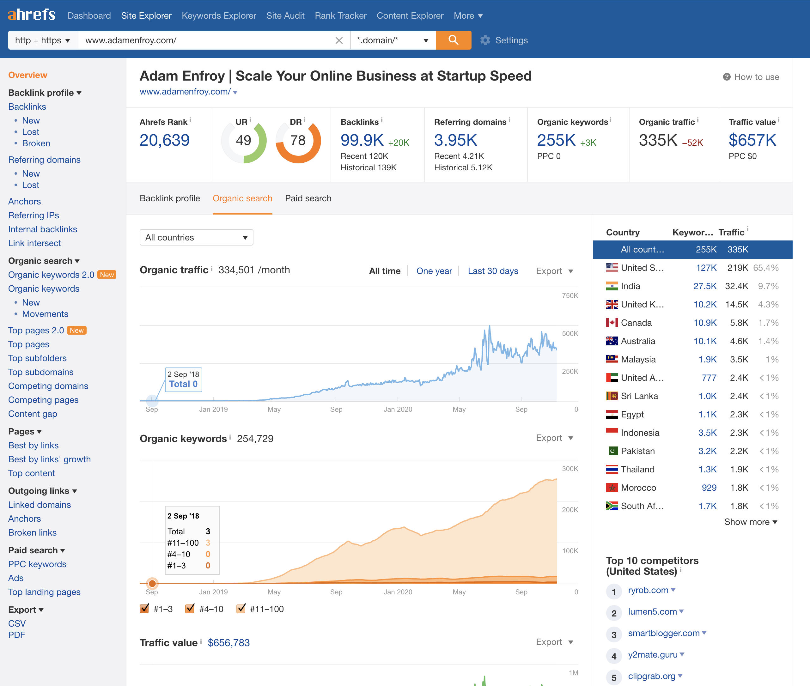Click the orange marker on keywords chart

[x=152, y=583]
